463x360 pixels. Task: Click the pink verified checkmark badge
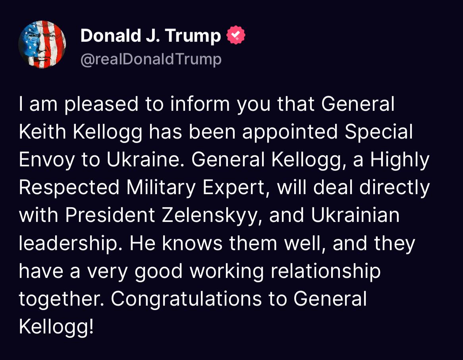click(236, 36)
